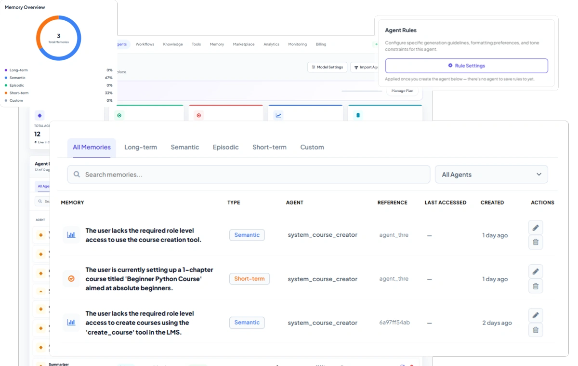Delete the Short-term memory via trash icon
578x366 pixels.
point(536,286)
